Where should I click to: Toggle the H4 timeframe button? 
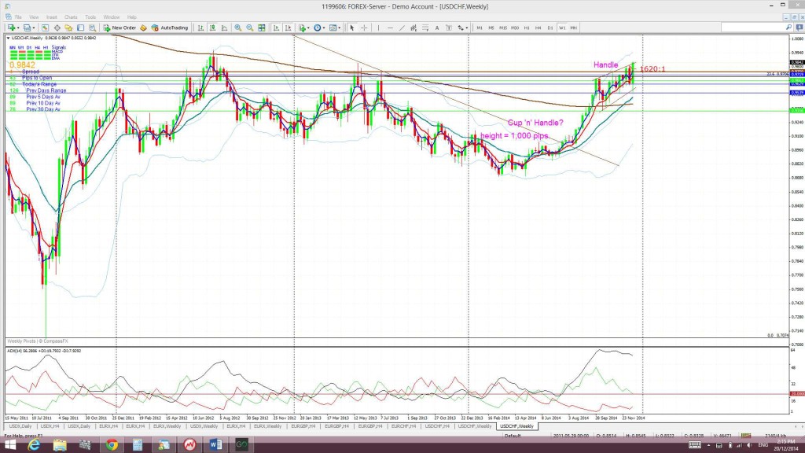point(538,28)
